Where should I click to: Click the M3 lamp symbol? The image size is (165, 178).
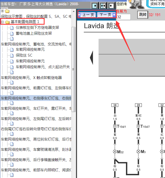[138, 152]
